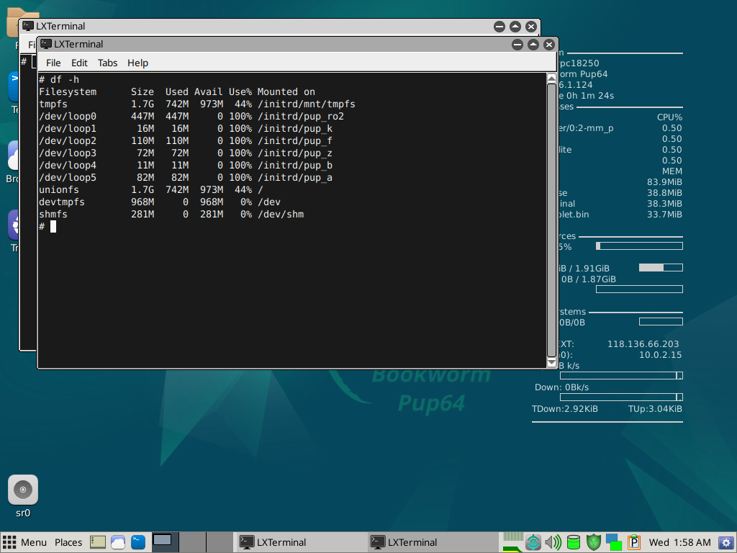Switch to the second workspace in pager
The image size is (737, 553).
[x=192, y=542]
